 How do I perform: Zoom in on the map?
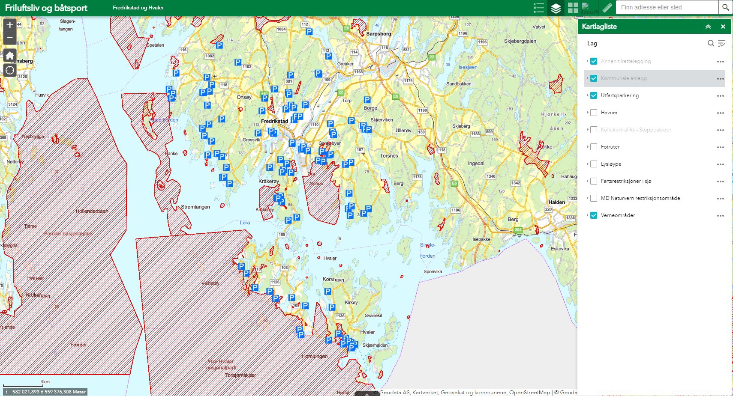coord(10,25)
